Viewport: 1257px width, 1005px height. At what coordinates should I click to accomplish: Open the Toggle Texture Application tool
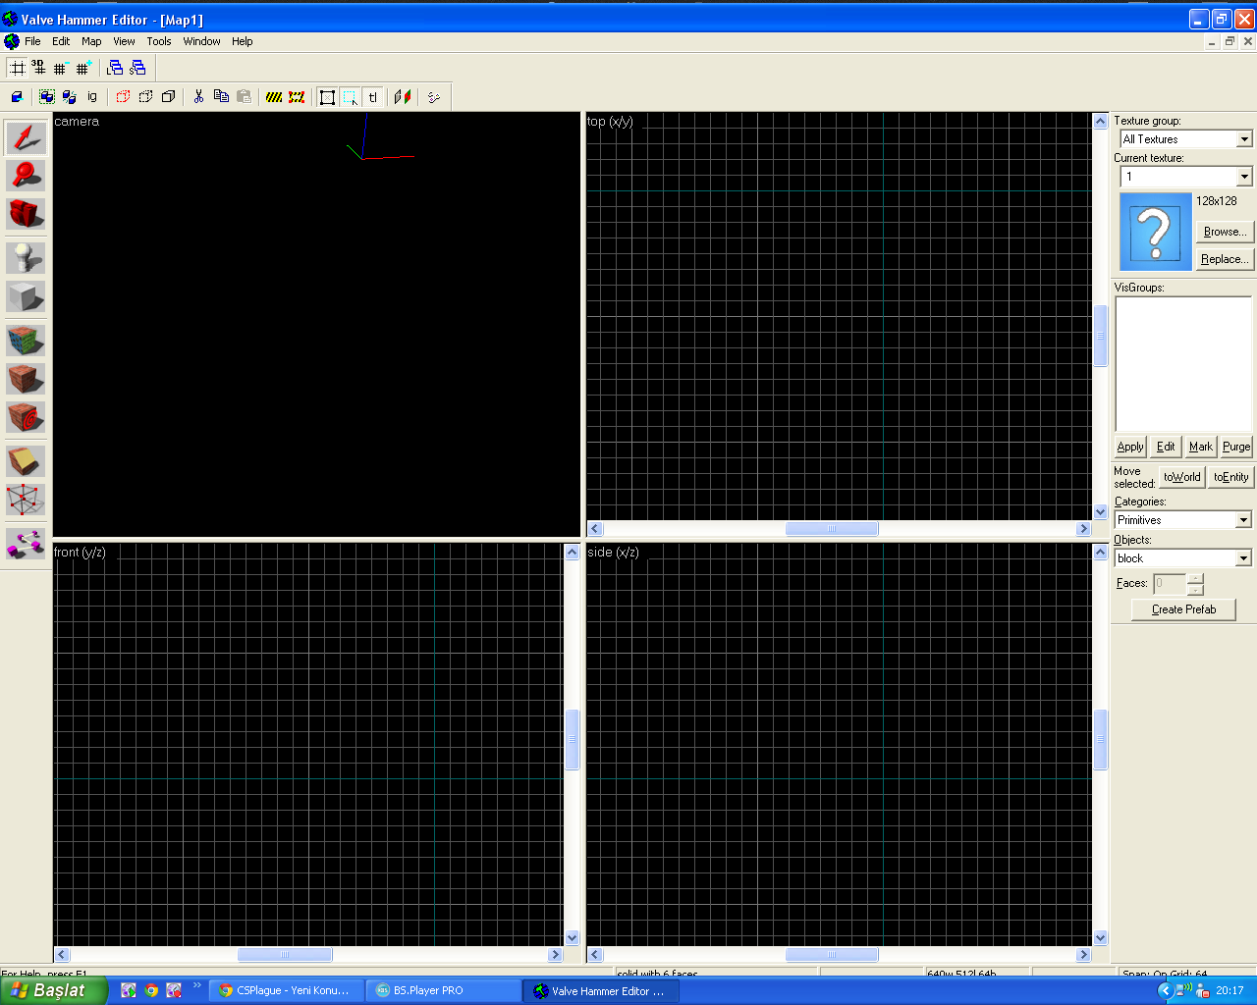(x=26, y=341)
